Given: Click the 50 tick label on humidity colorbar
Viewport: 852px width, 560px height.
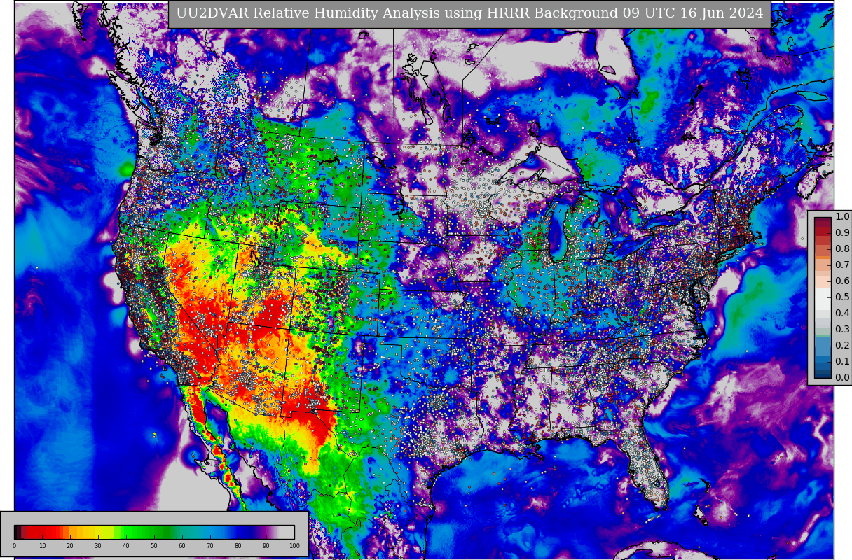Looking at the screenshot, I should pos(154,545).
